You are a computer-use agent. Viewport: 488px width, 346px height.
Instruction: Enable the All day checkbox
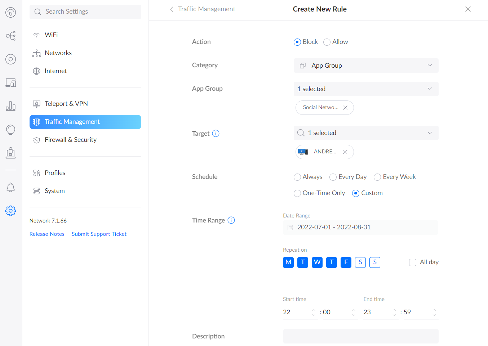tap(413, 262)
